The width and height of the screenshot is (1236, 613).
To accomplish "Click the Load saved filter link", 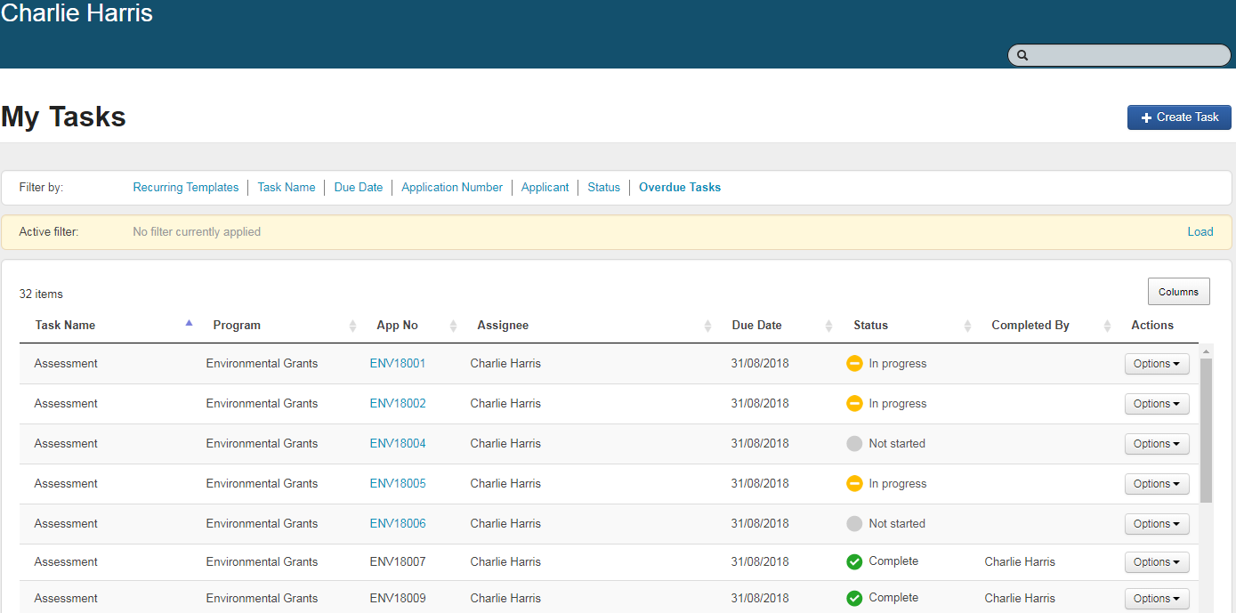I will coord(1200,232).
